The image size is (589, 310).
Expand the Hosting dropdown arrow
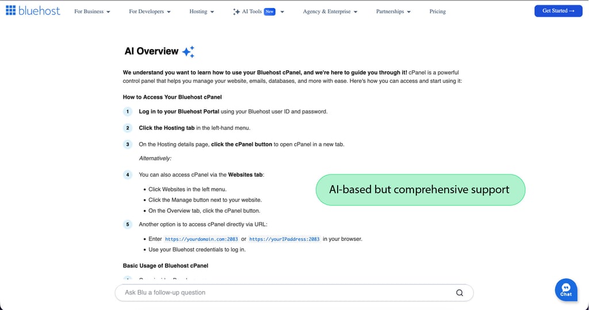point(212,12)
